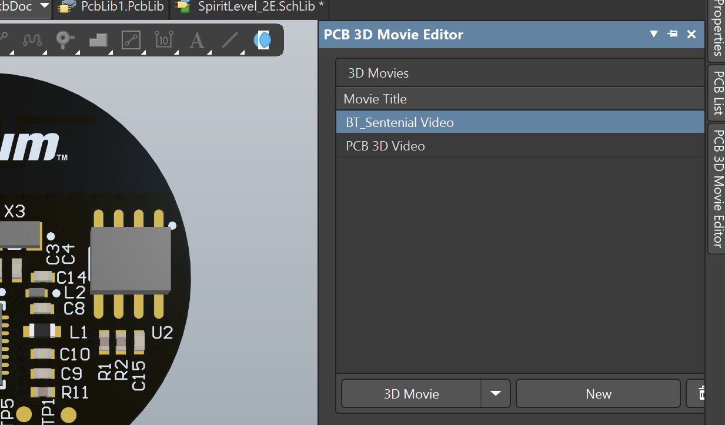Toggle pin on the 3D Movie Editor panel
This screenshot has height=425, width=725.
click(673, 34)
